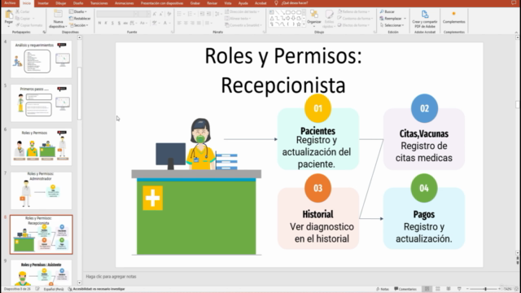Open font size combo box
Viewport: 521px width, 293px height.
point(145,14)
